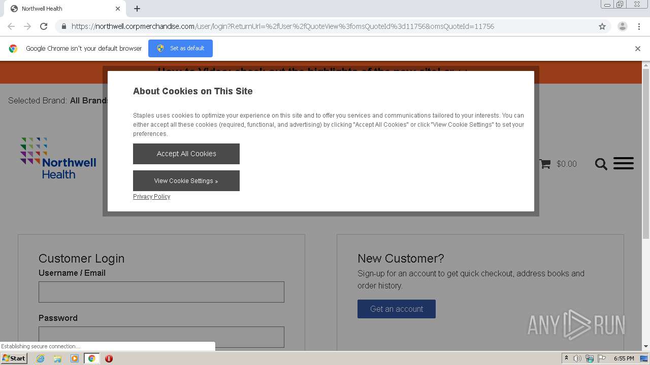View site security padlock info
The width and height of the screenshot is (650, 365).
tap(63, 26)
